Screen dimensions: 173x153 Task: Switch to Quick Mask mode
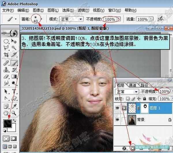click(x=14, y=139)
